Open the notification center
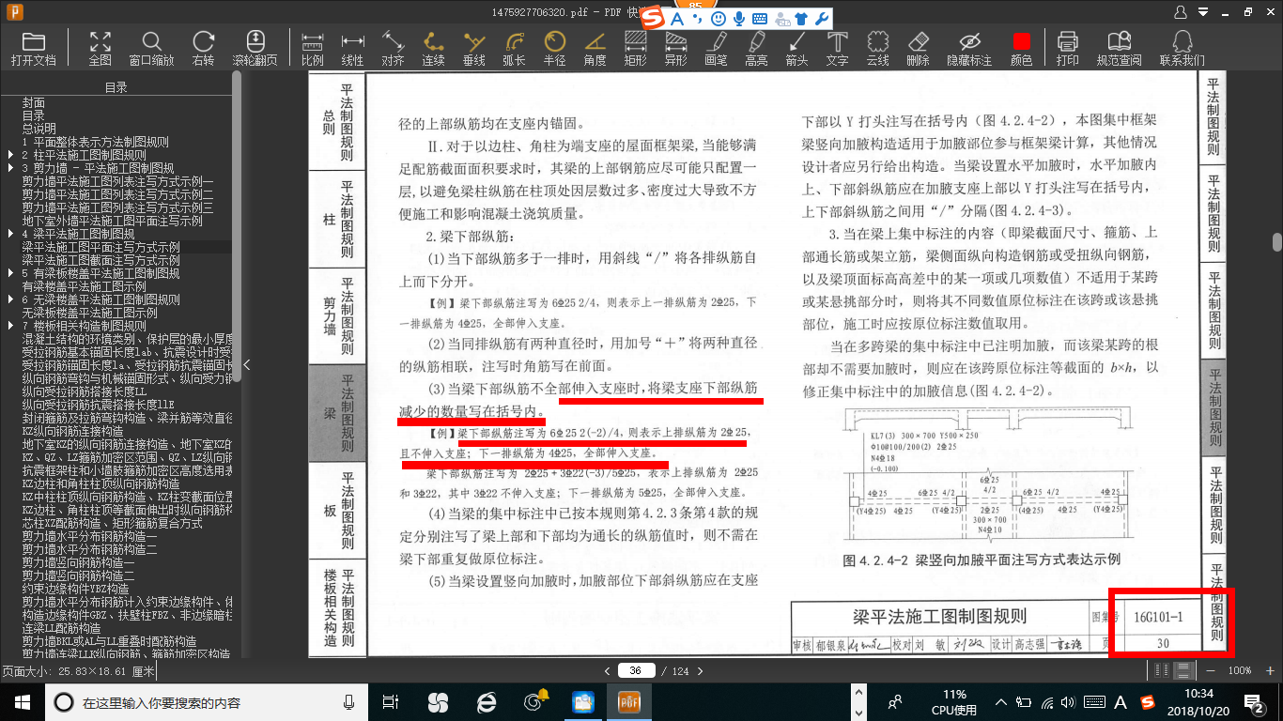This screenshot has height=721, width=1283. click(1255, 701)
